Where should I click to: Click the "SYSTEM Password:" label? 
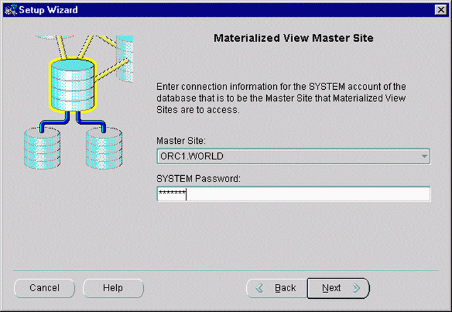[x=198, y=179]
